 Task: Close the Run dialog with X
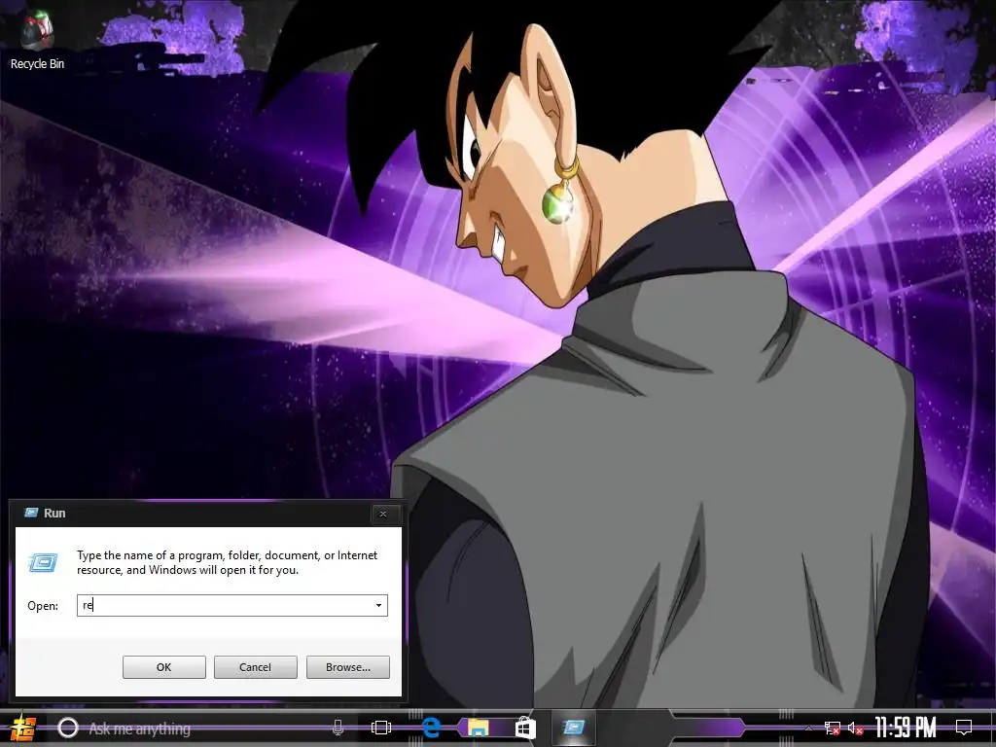pos(383,514)
